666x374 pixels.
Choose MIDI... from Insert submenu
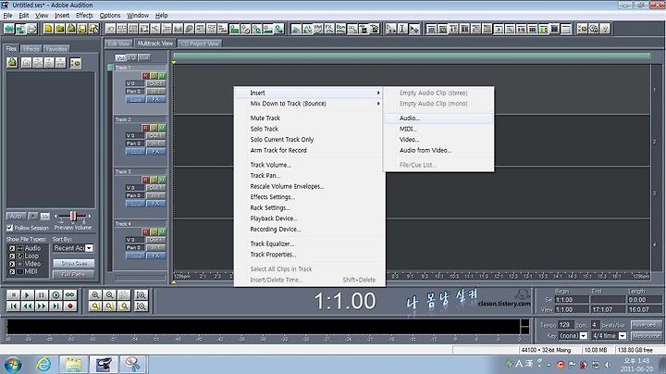[438, 129]
